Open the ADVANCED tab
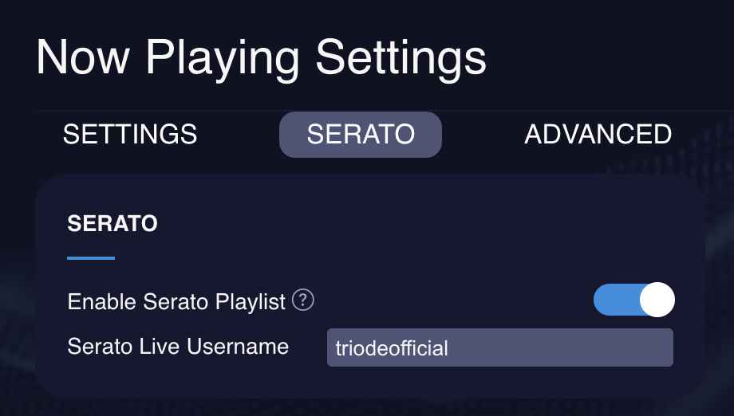The width and height of the screenshot is (734, 416). pyautogui.click(x=598, y=135)
